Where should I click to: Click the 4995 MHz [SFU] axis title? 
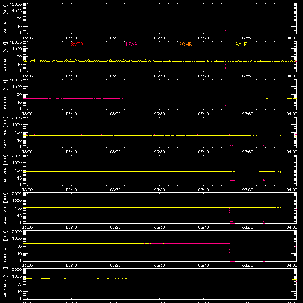point(5,208)
